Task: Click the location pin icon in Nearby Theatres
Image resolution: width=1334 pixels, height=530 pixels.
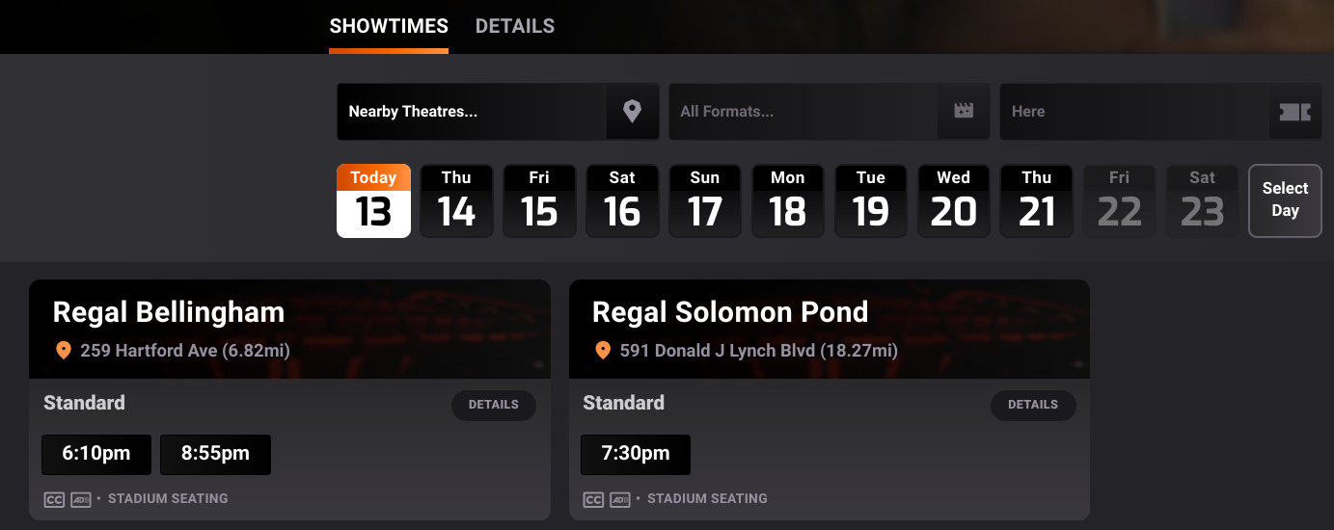Action: [633, 112]
